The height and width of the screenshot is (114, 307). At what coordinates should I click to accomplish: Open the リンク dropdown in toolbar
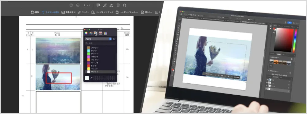[83, 12]
